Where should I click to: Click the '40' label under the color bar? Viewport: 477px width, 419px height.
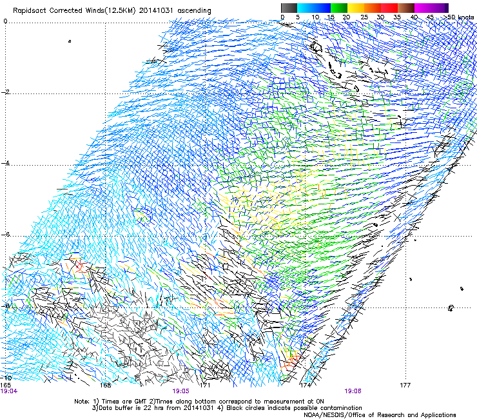click(414, 17)
